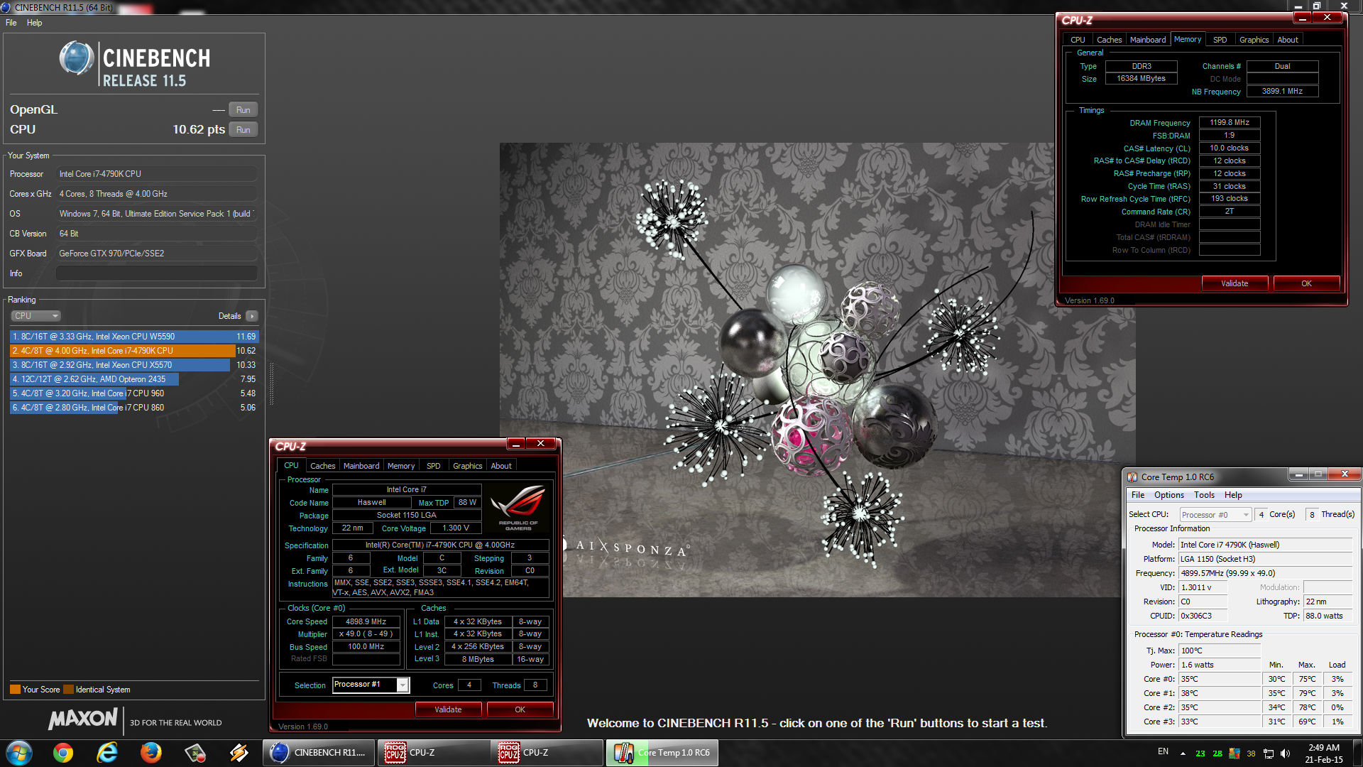This screenshot has height=767, width=1363.
Task: Click the DRAM Frequency 1199.8 MHz value
Action: [x=1230, y=122]
